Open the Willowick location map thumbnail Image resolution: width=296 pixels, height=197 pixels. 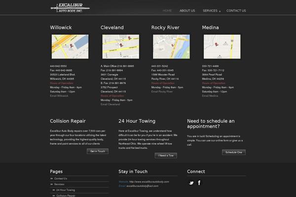70,46
